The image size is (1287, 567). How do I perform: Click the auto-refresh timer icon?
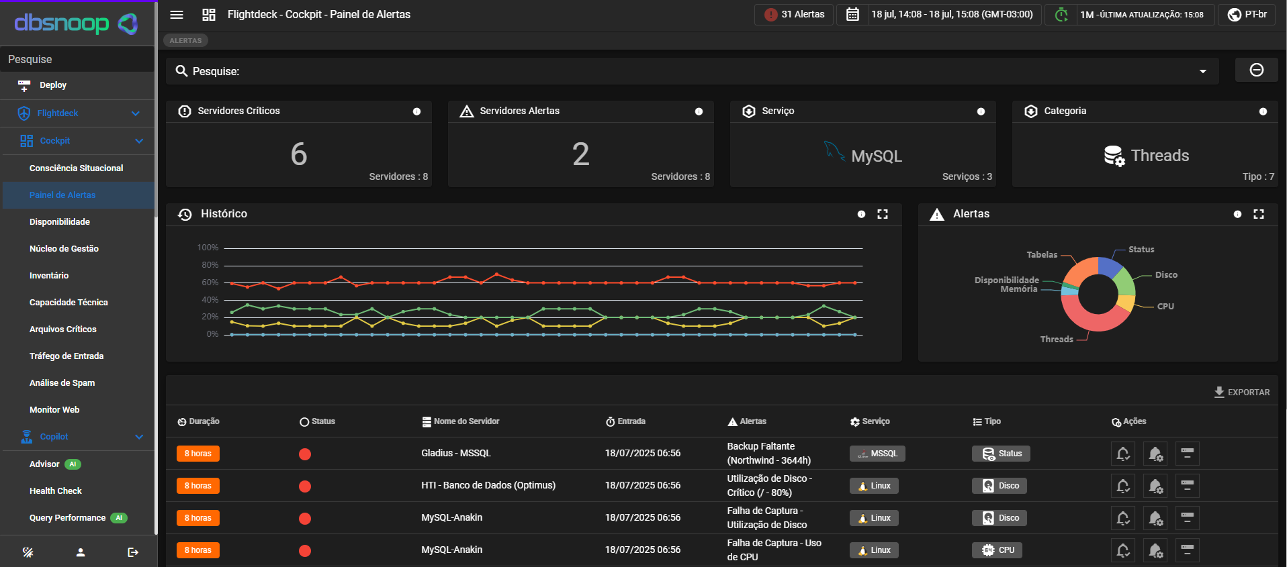1061,15
